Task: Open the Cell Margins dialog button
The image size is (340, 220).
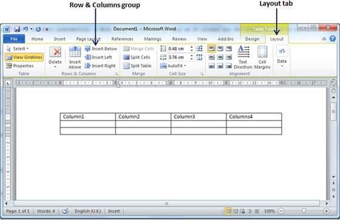Action: [262, 57]
